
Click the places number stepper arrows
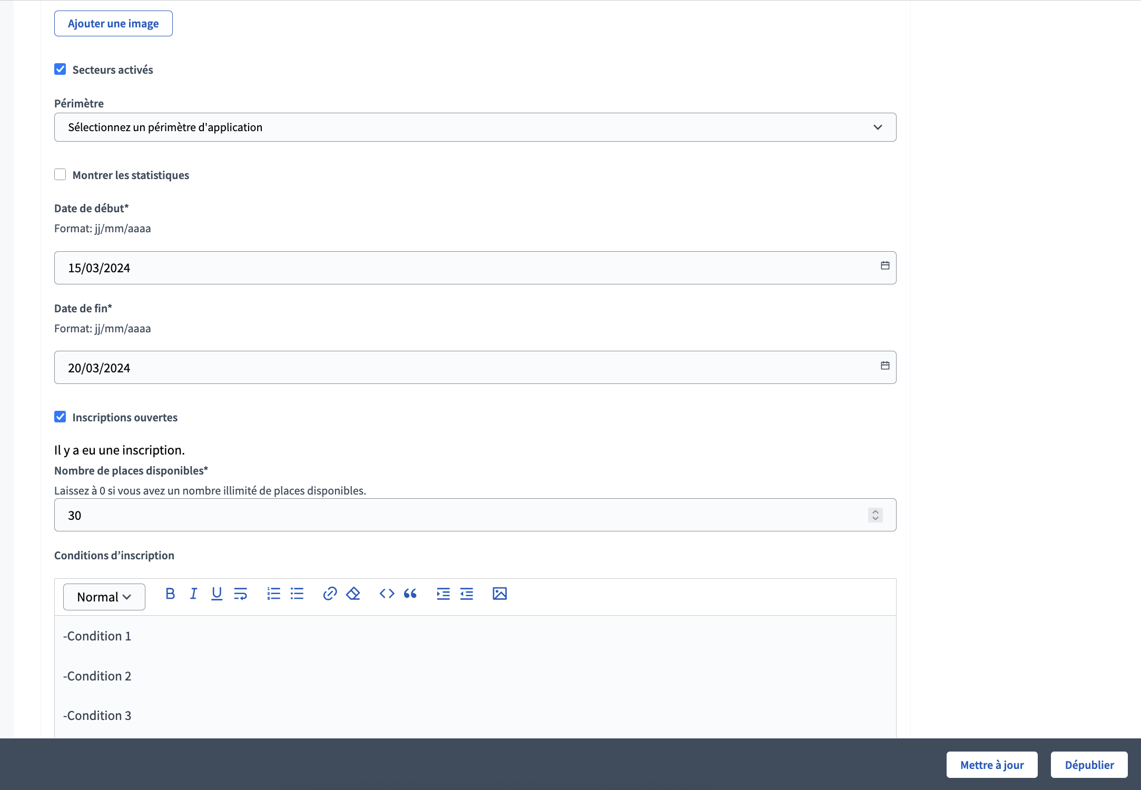pyautogui.click(x=875, y=515)
